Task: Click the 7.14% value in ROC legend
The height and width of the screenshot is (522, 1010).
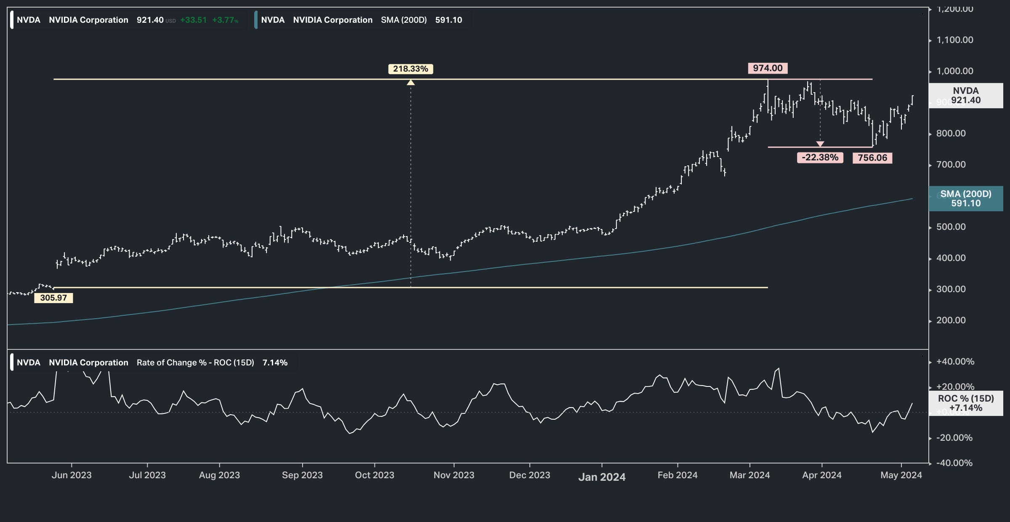Action: tap(275, 362)
